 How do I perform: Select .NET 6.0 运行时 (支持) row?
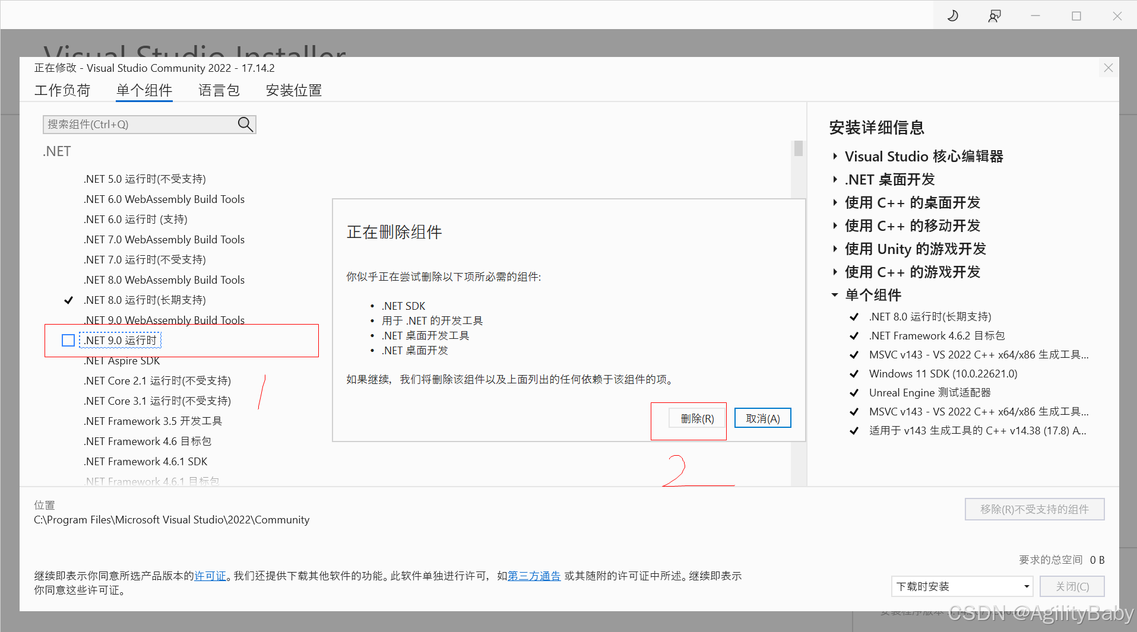[x=136, y=220]
